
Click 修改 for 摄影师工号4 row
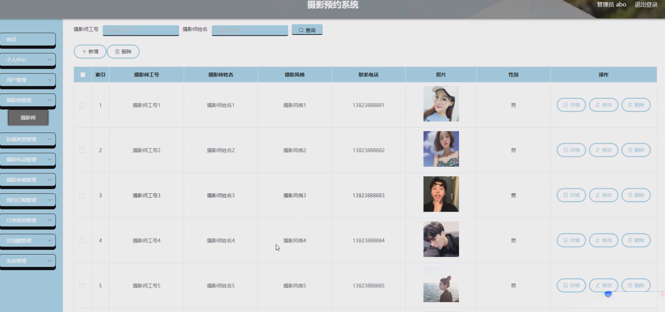604,240
